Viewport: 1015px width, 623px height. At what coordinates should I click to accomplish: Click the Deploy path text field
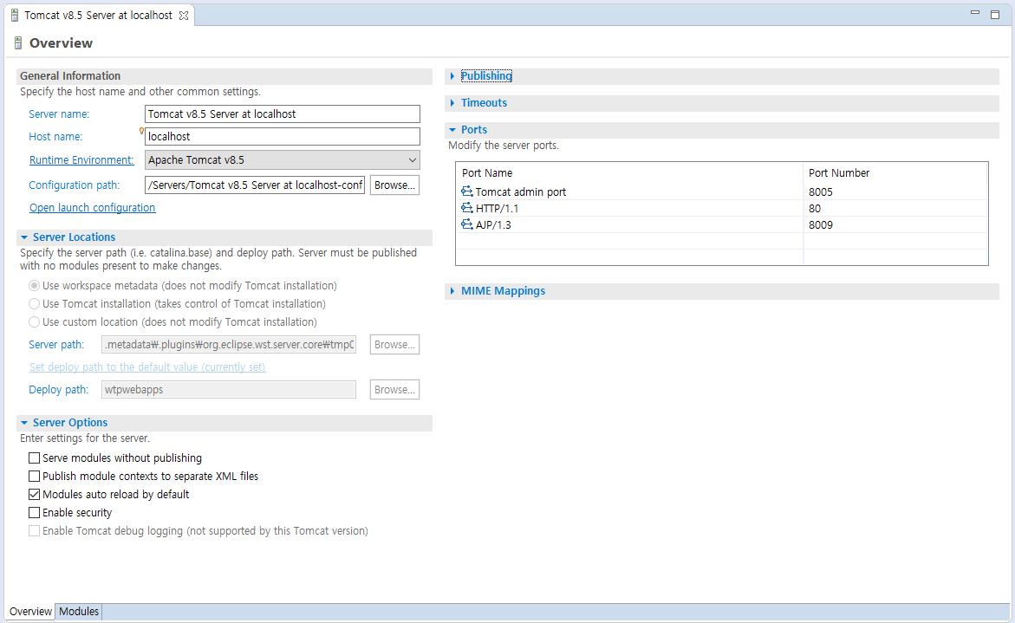pyautogui.click(x=229, y=389)
